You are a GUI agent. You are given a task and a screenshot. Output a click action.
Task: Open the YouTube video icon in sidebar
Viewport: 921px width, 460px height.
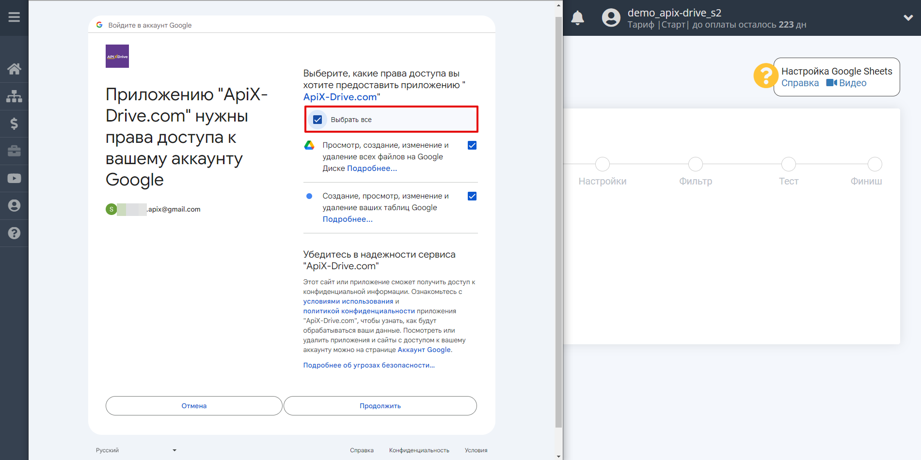tap(14, 178)
